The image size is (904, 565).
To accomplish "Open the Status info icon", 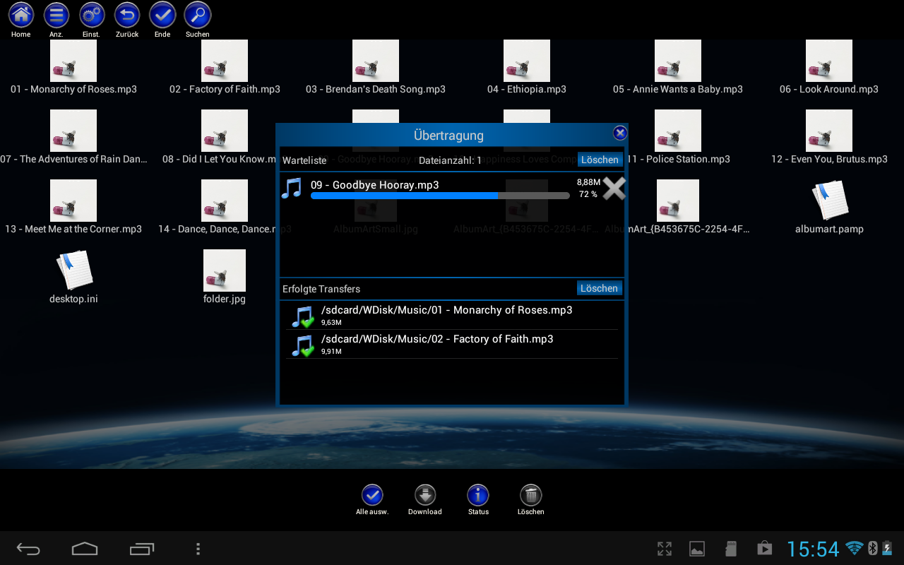I will tap(478, 495).
